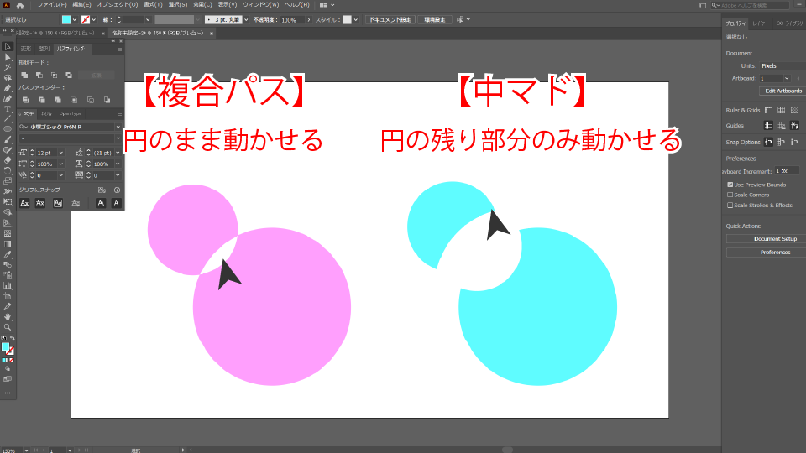
Task: Click the ドキュメント設定 button
Action: 390,19
